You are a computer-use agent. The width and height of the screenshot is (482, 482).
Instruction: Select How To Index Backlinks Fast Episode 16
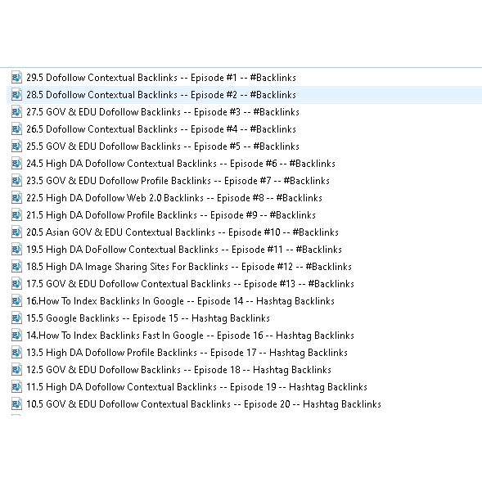tap(190, 336)
